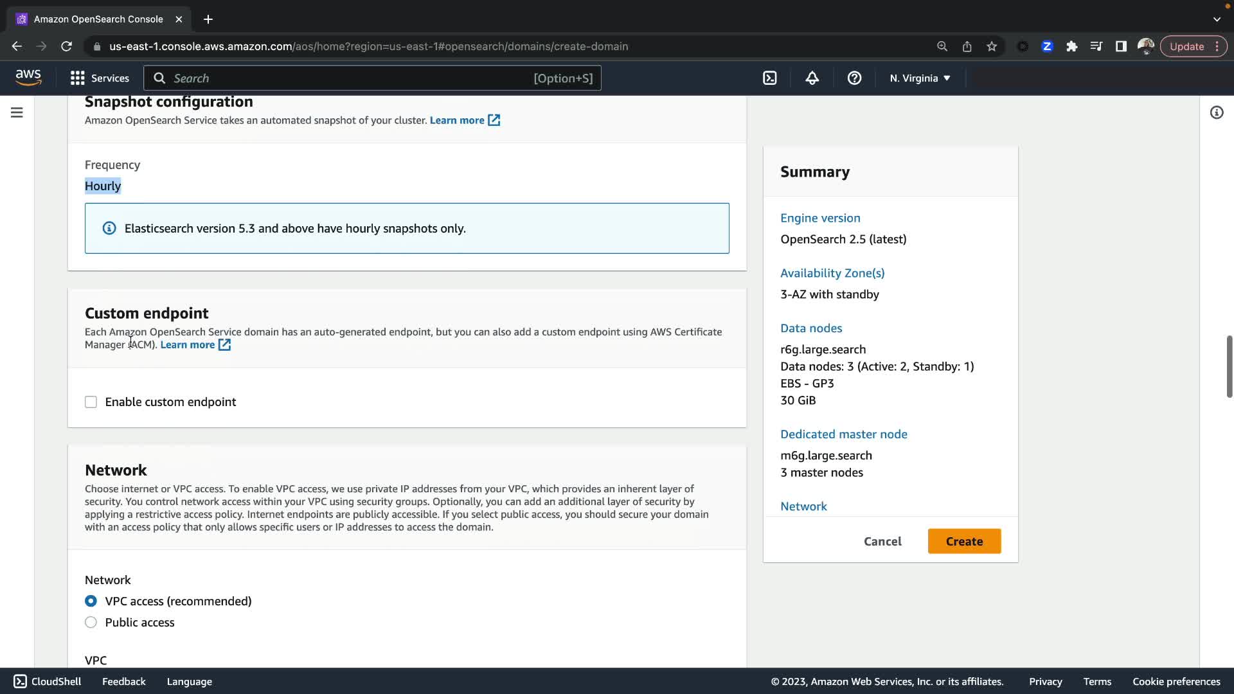Open the left navigation hamburger menu

(17, 112)
